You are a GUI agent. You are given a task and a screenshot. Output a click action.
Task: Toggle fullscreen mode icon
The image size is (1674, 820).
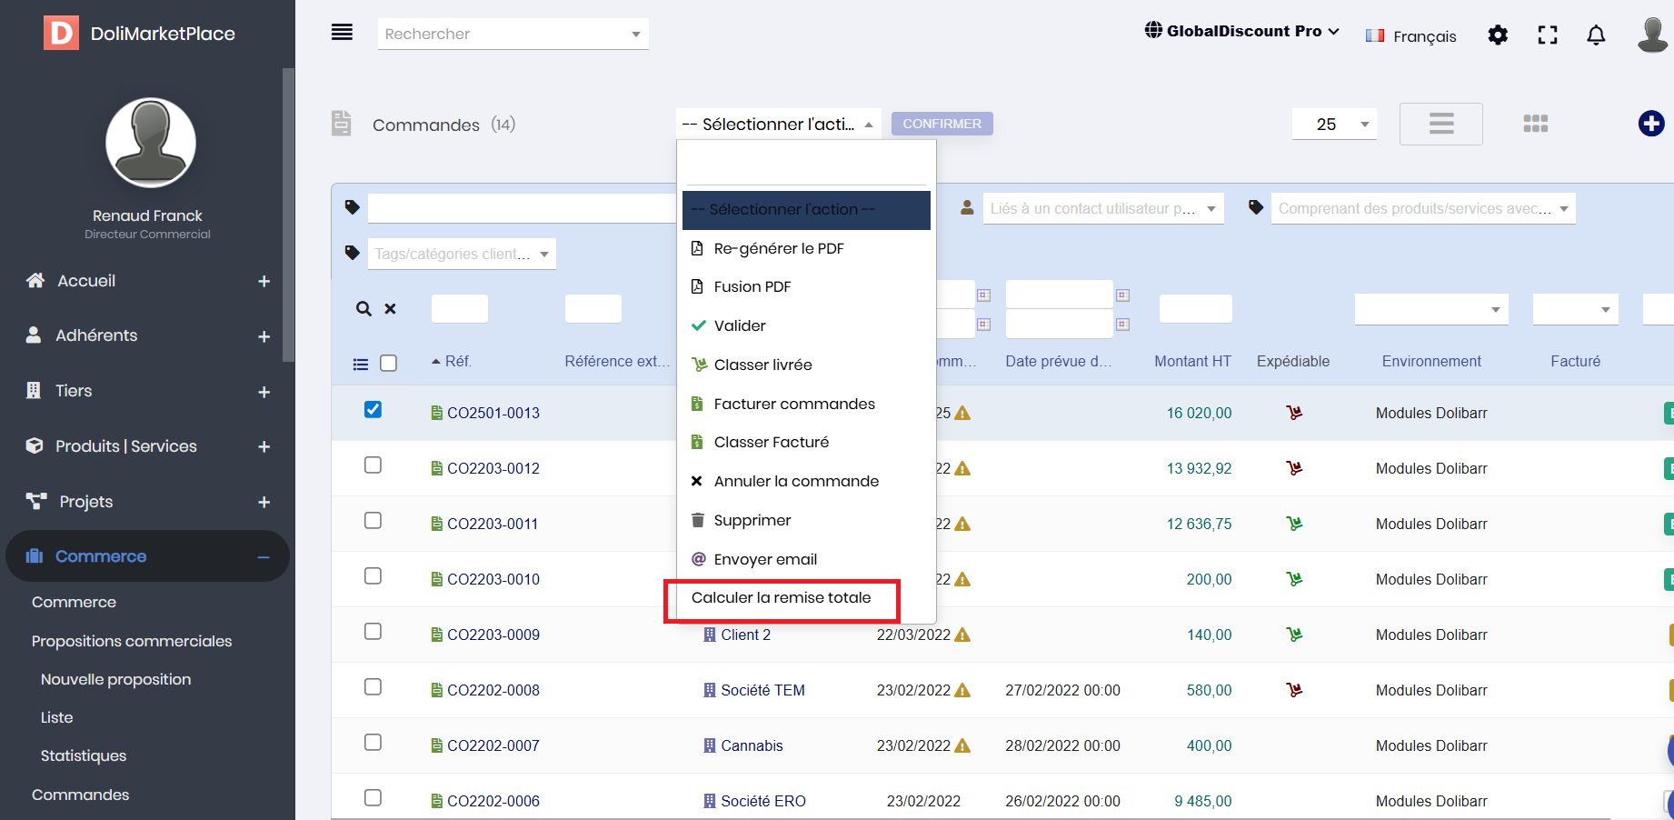point(1547,35)
